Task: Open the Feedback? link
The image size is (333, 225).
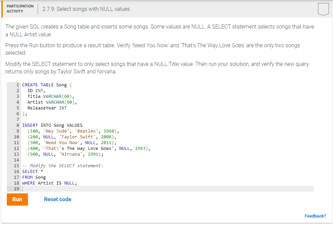Action: tap(315, 216)
